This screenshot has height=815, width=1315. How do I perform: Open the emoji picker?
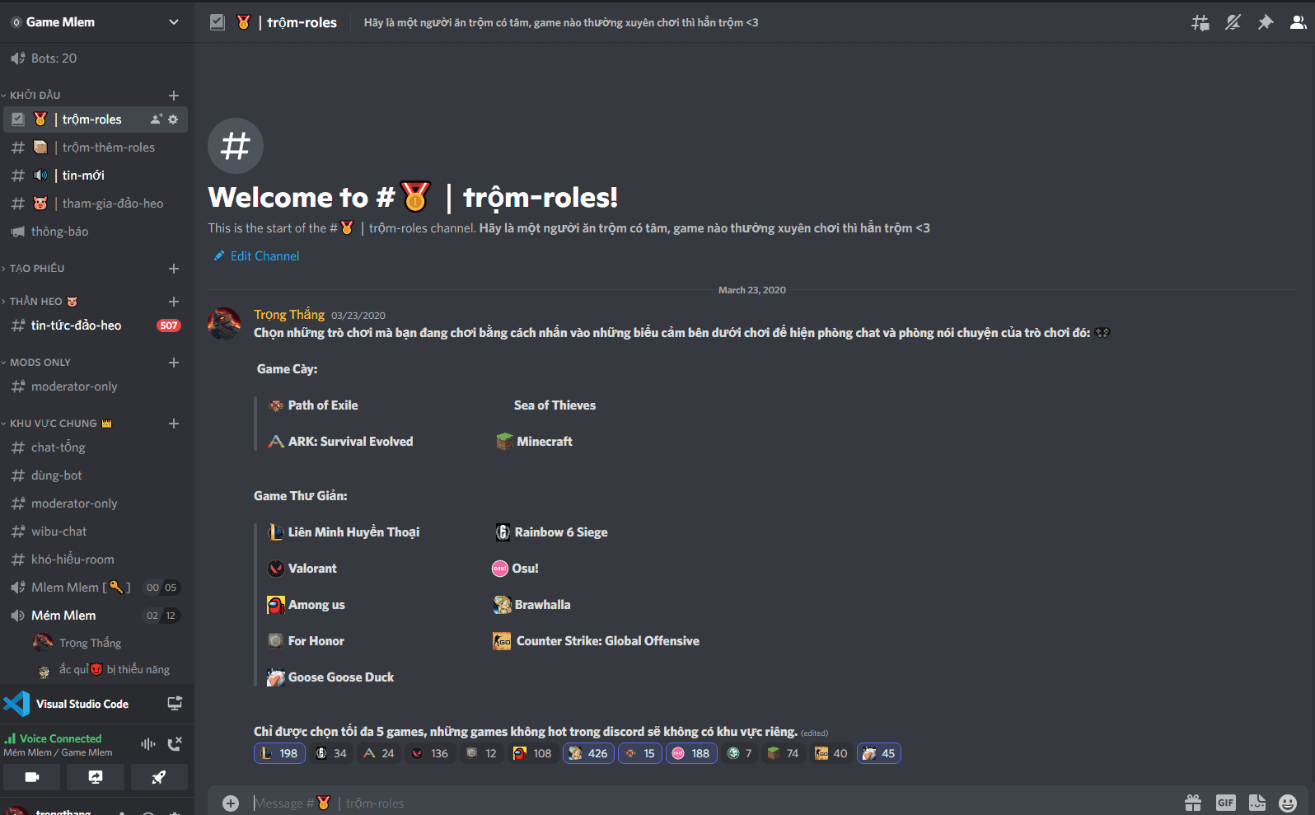click(1288, 803)
